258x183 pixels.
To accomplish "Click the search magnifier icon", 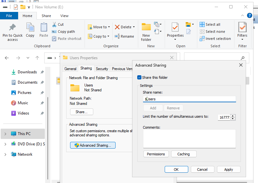I will pyautogui.click(x=243, y=58).
